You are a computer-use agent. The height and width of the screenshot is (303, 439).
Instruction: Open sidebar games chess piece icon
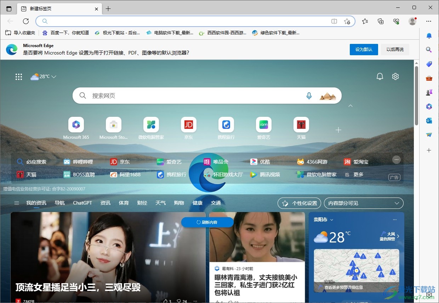(x=429, y=92)
